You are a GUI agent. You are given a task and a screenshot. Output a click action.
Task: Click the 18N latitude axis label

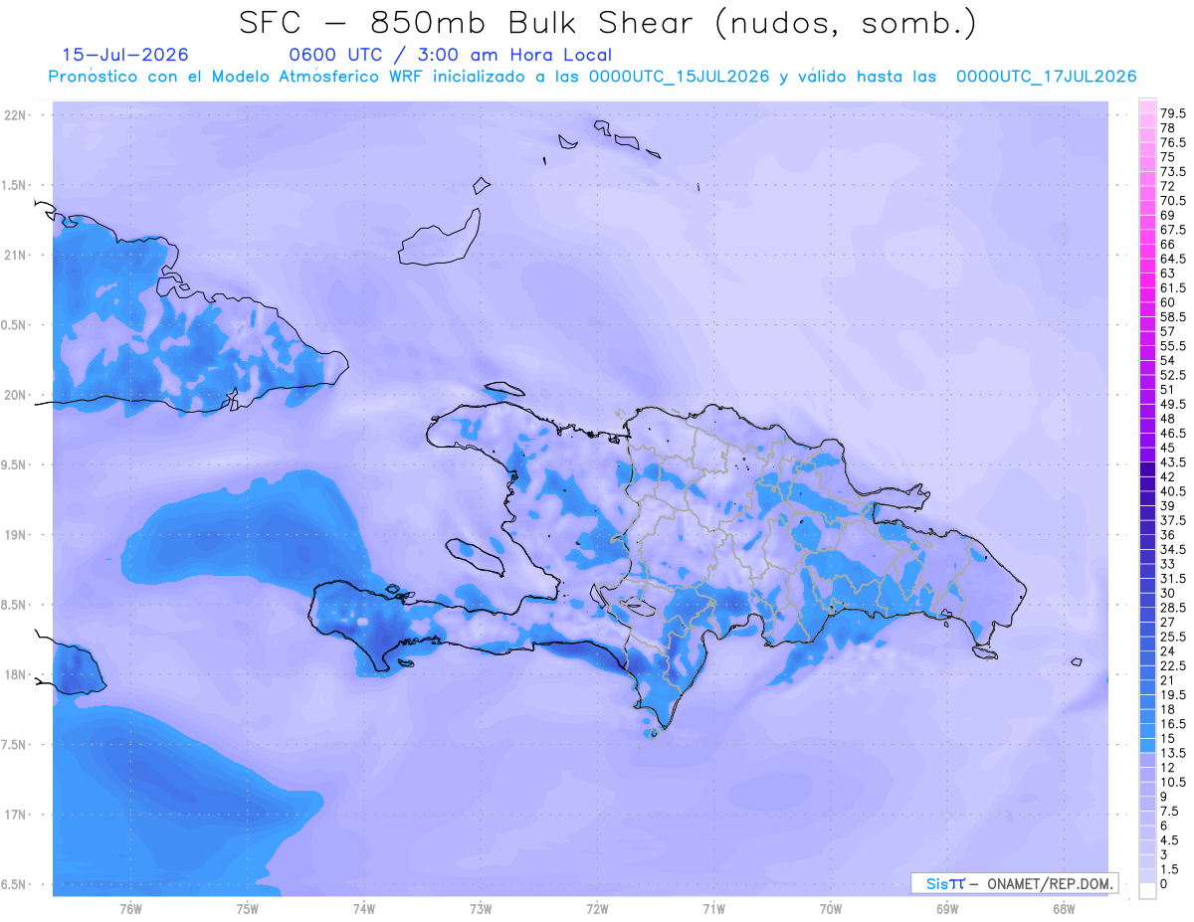[15, 675]
